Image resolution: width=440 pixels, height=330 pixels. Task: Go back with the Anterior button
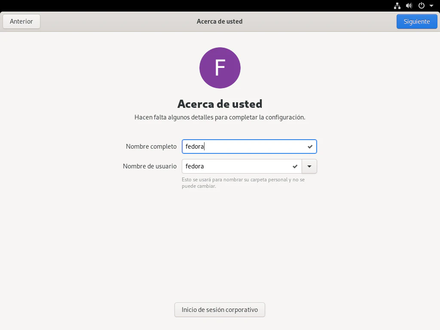21,21
